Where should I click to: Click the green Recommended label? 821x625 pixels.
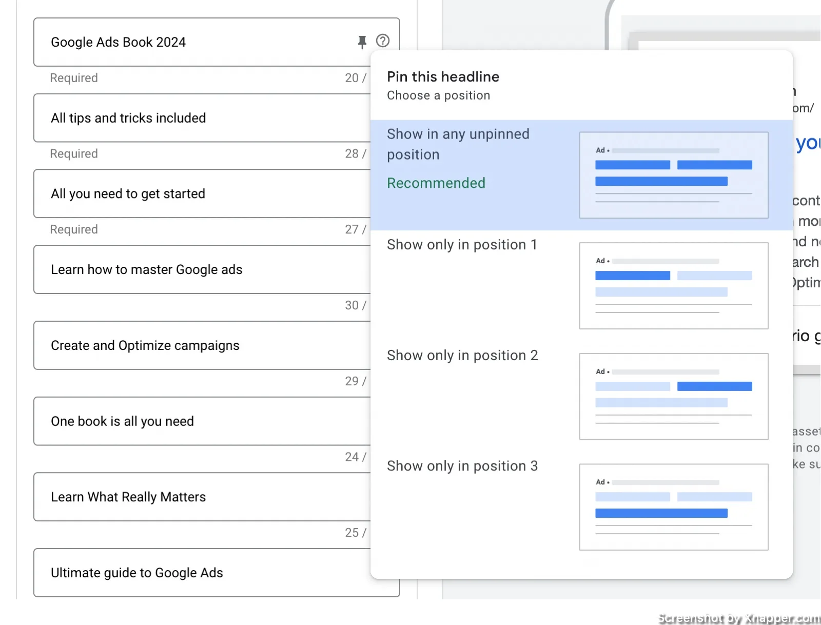coord(436,183)
